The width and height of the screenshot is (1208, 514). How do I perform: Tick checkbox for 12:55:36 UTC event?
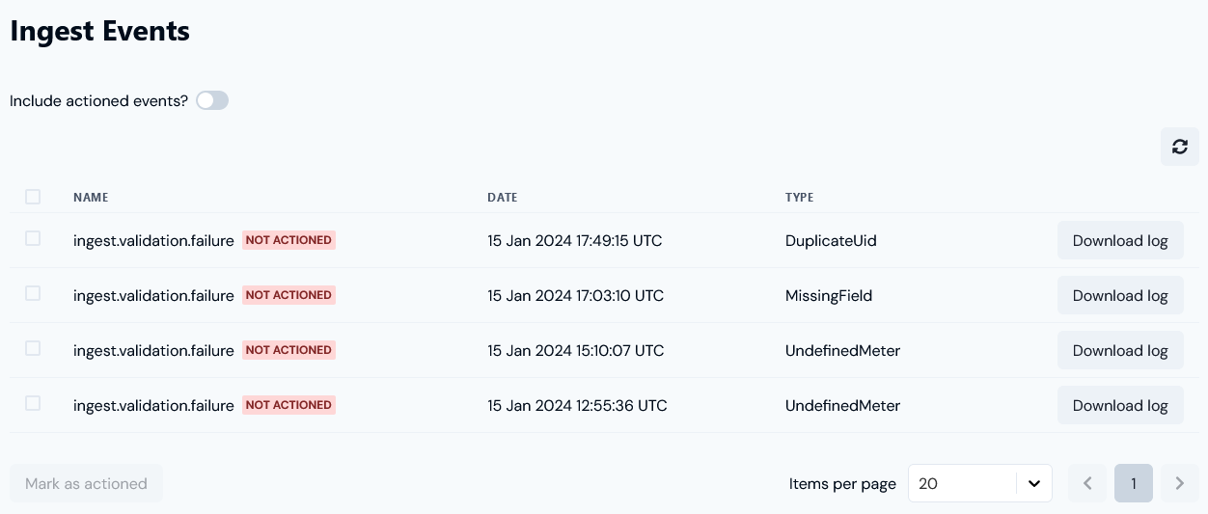pyautogui.click(x=33, y=403)
